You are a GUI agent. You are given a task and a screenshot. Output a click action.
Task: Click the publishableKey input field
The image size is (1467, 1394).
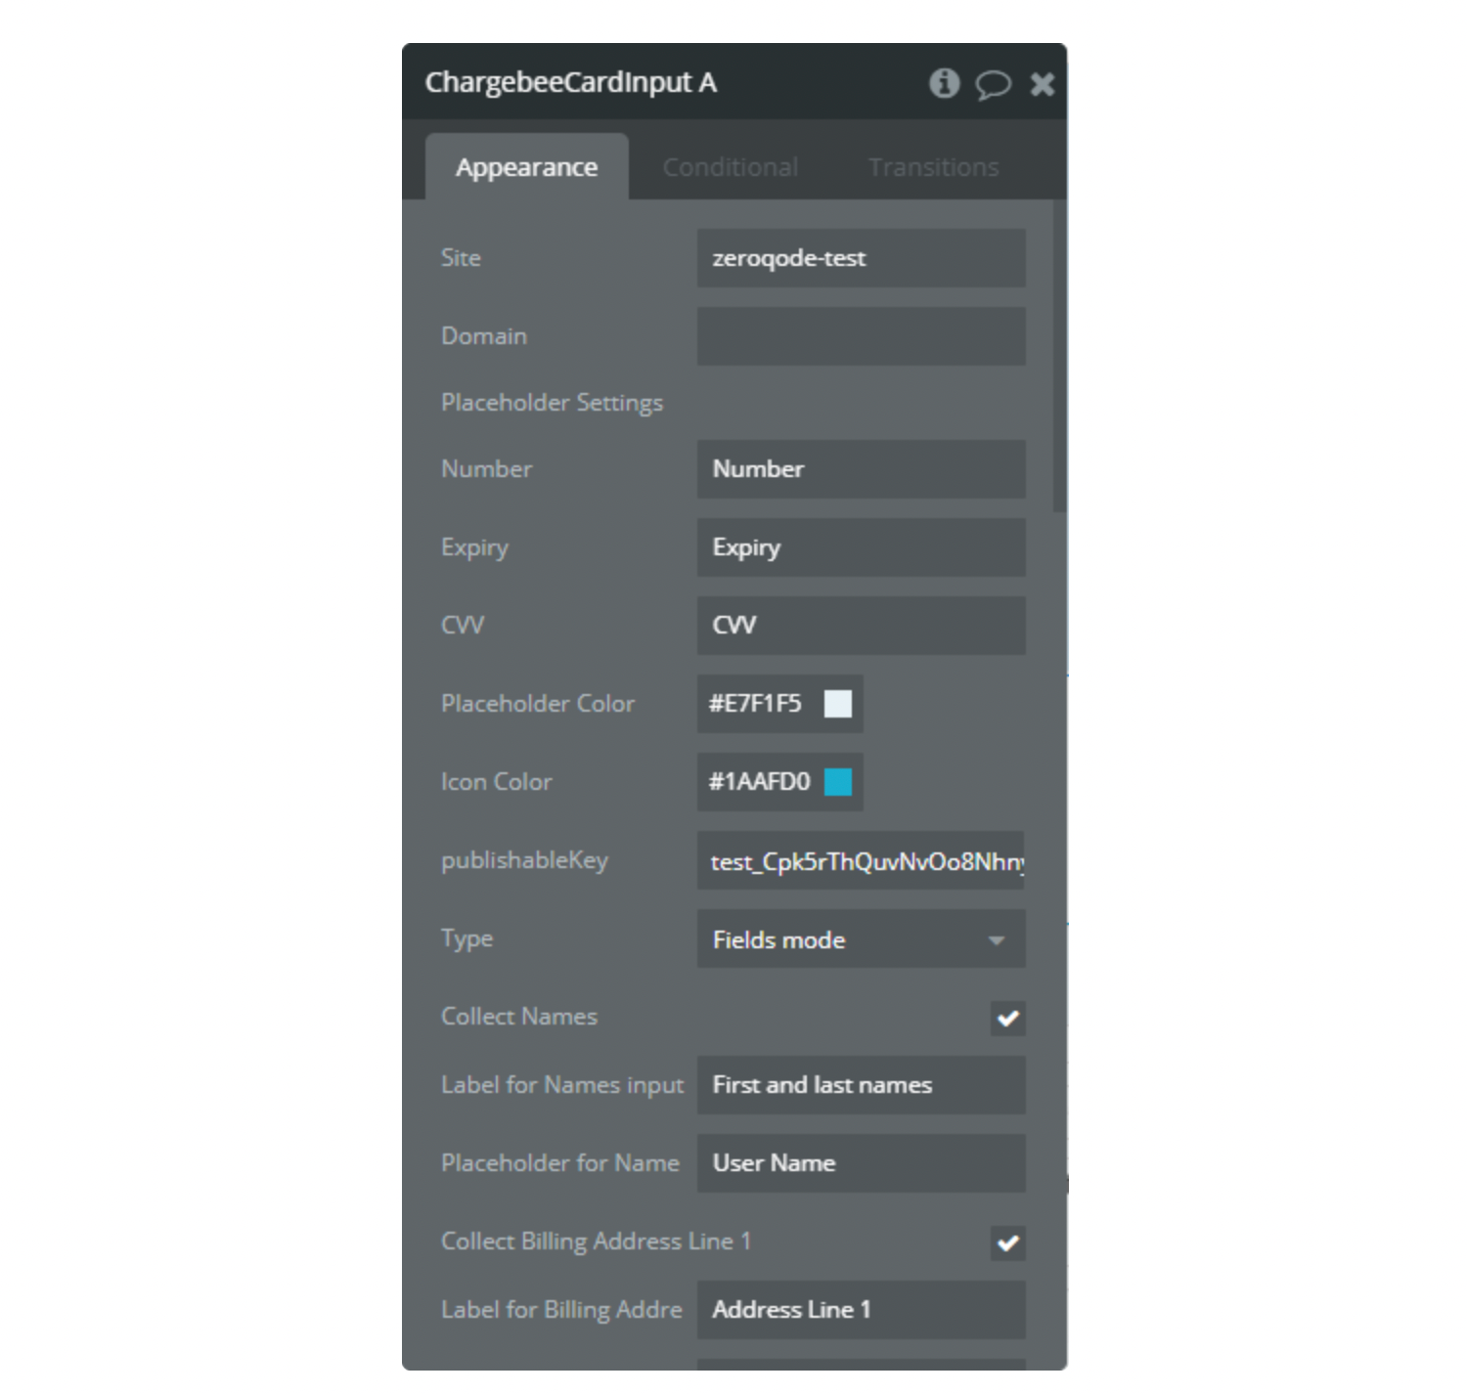(861, 861)
